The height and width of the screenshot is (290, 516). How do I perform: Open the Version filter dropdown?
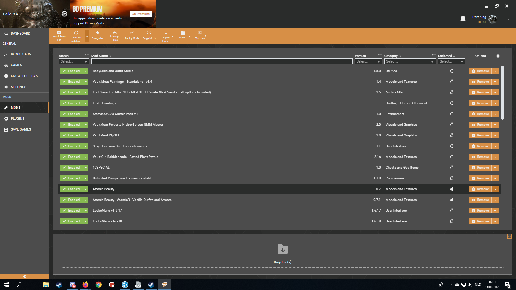(368, 61)
